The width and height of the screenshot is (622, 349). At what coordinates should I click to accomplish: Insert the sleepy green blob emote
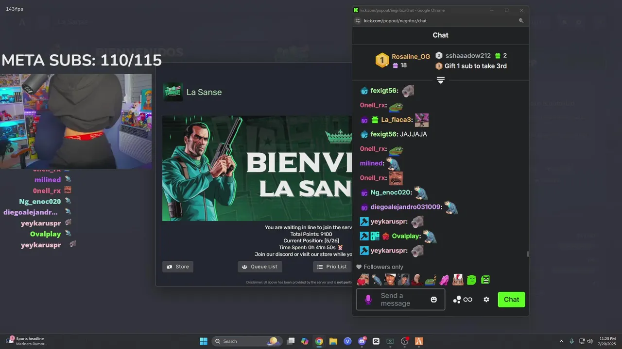[471, 280]
